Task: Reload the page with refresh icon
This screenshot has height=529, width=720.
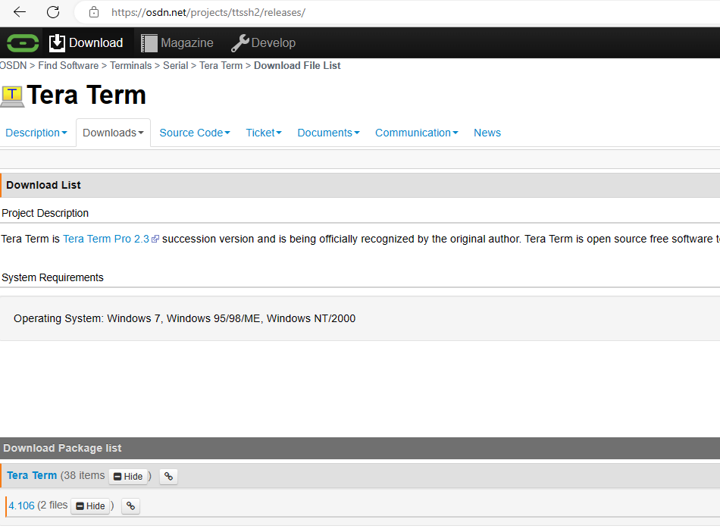Action: (x=53, y=12)
